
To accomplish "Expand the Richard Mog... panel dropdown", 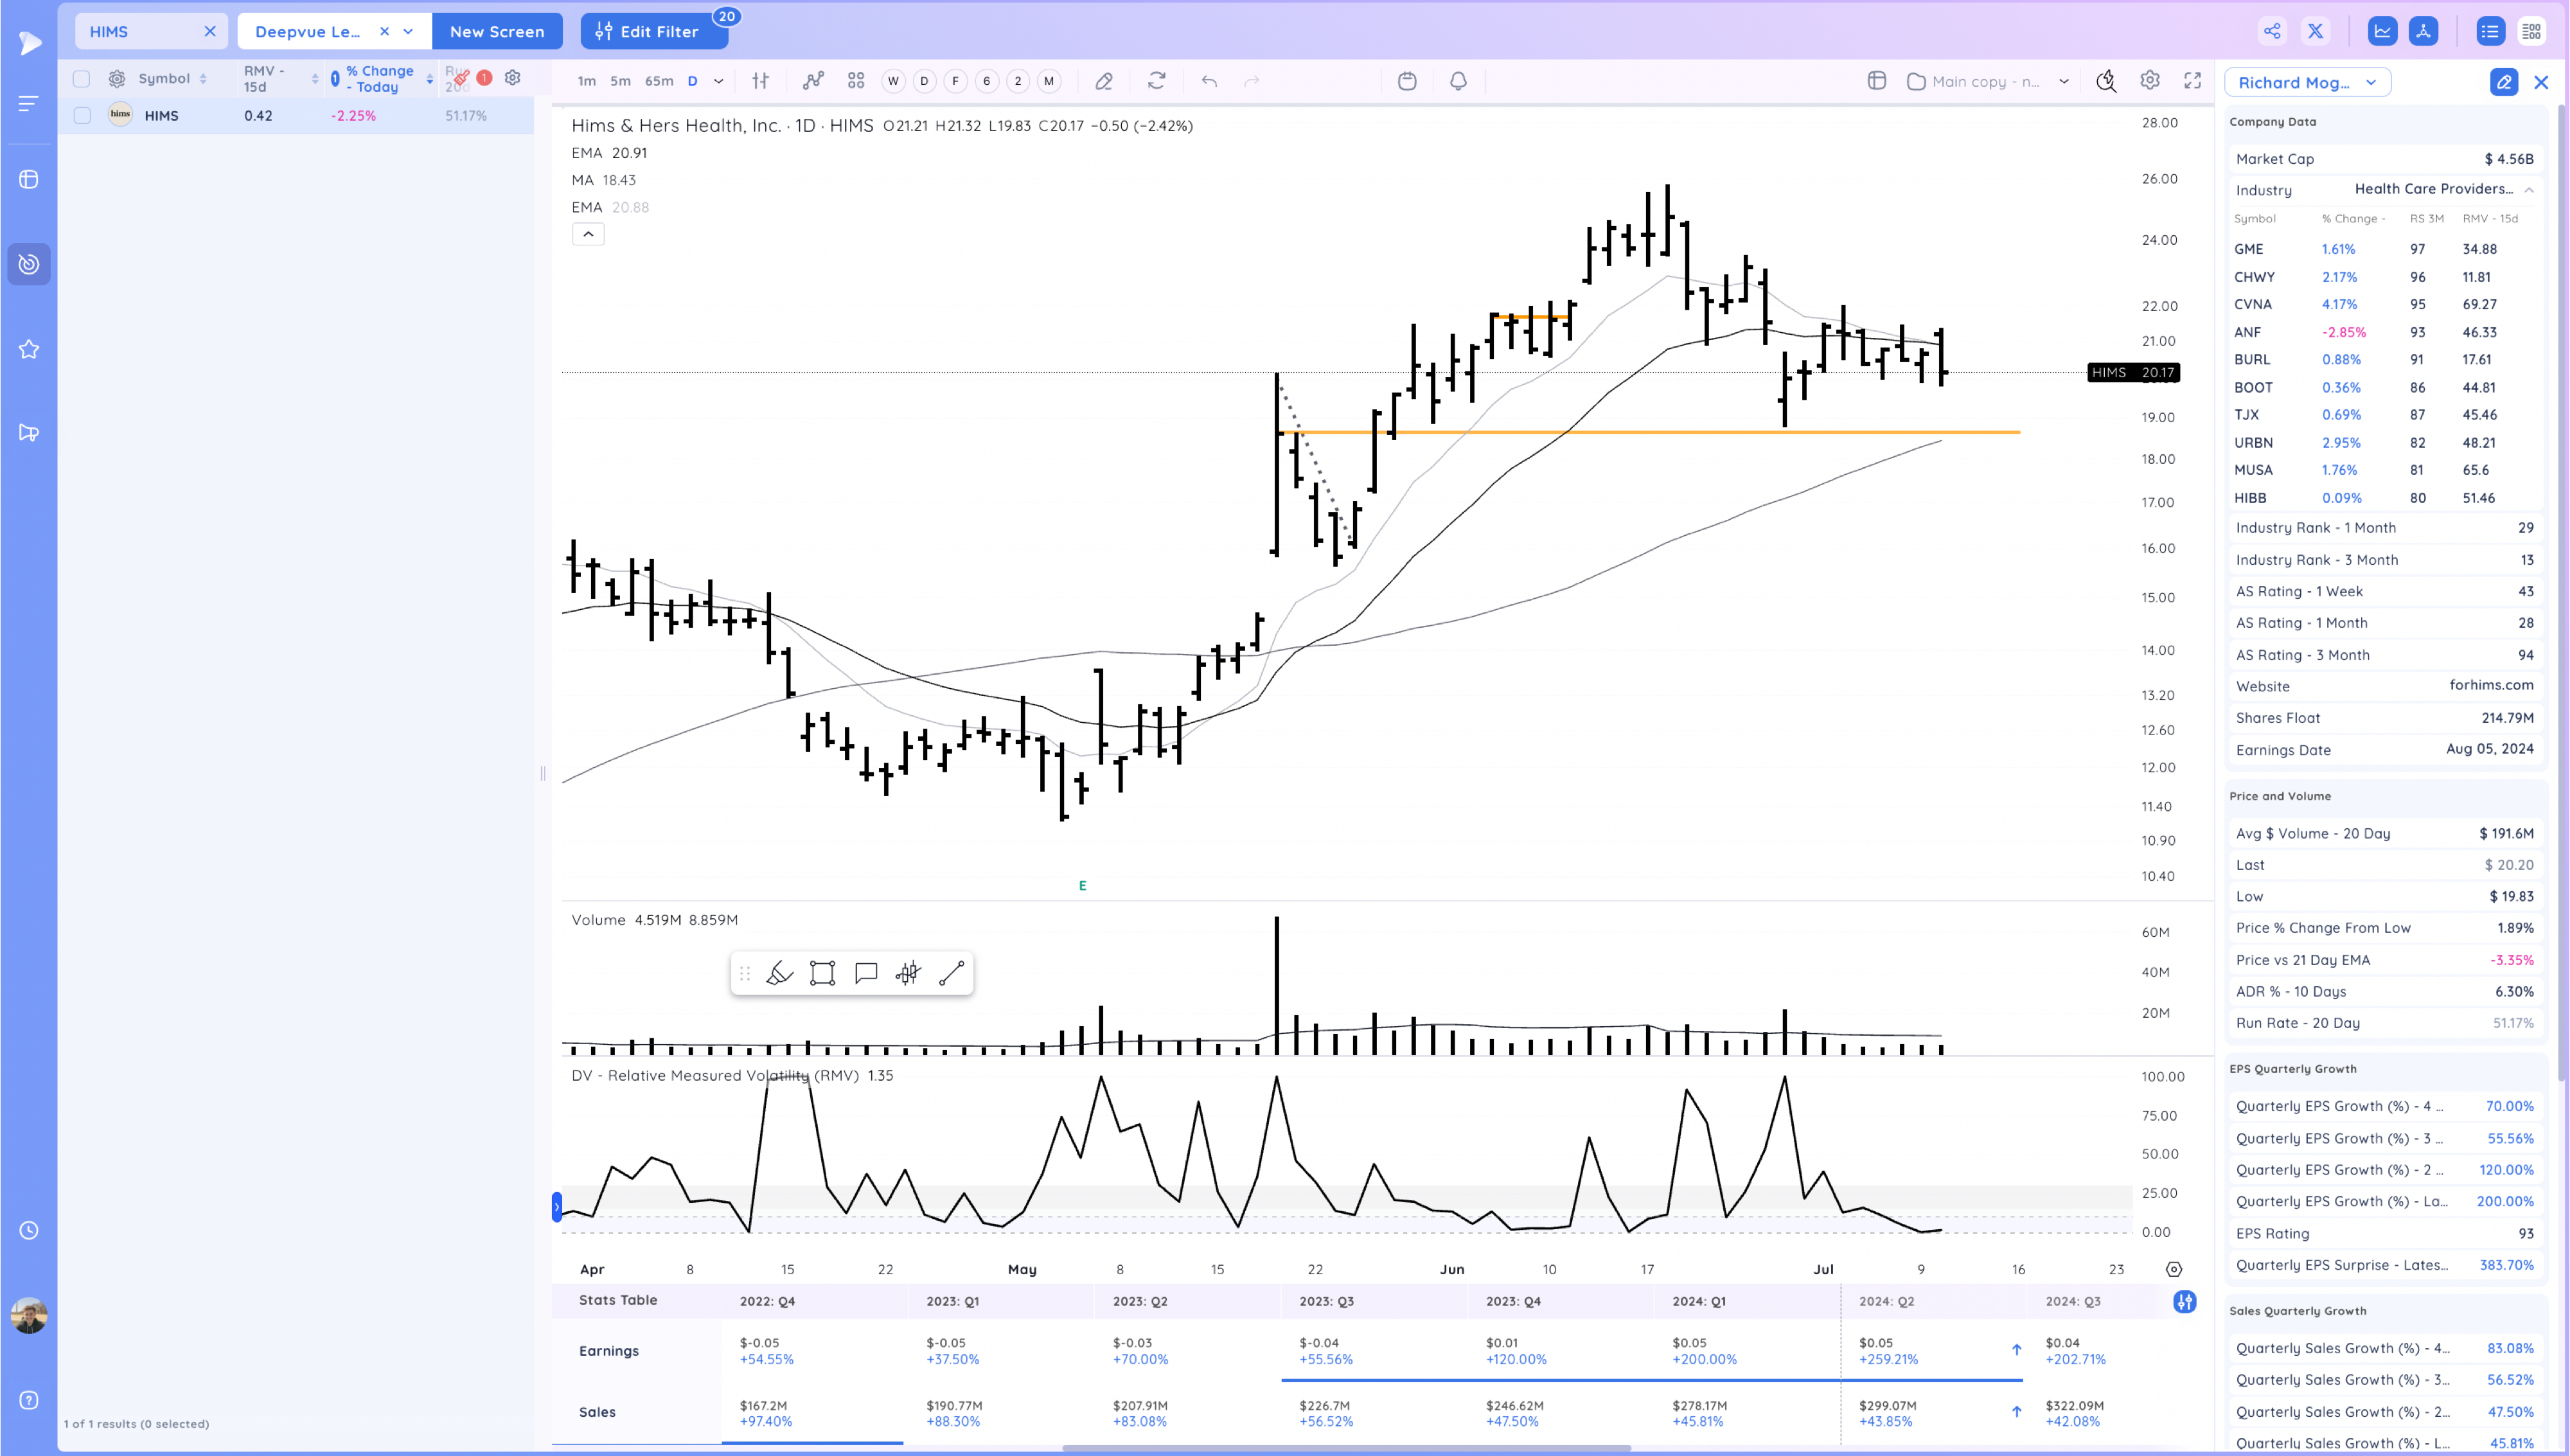I will [x=2370, y=82].
